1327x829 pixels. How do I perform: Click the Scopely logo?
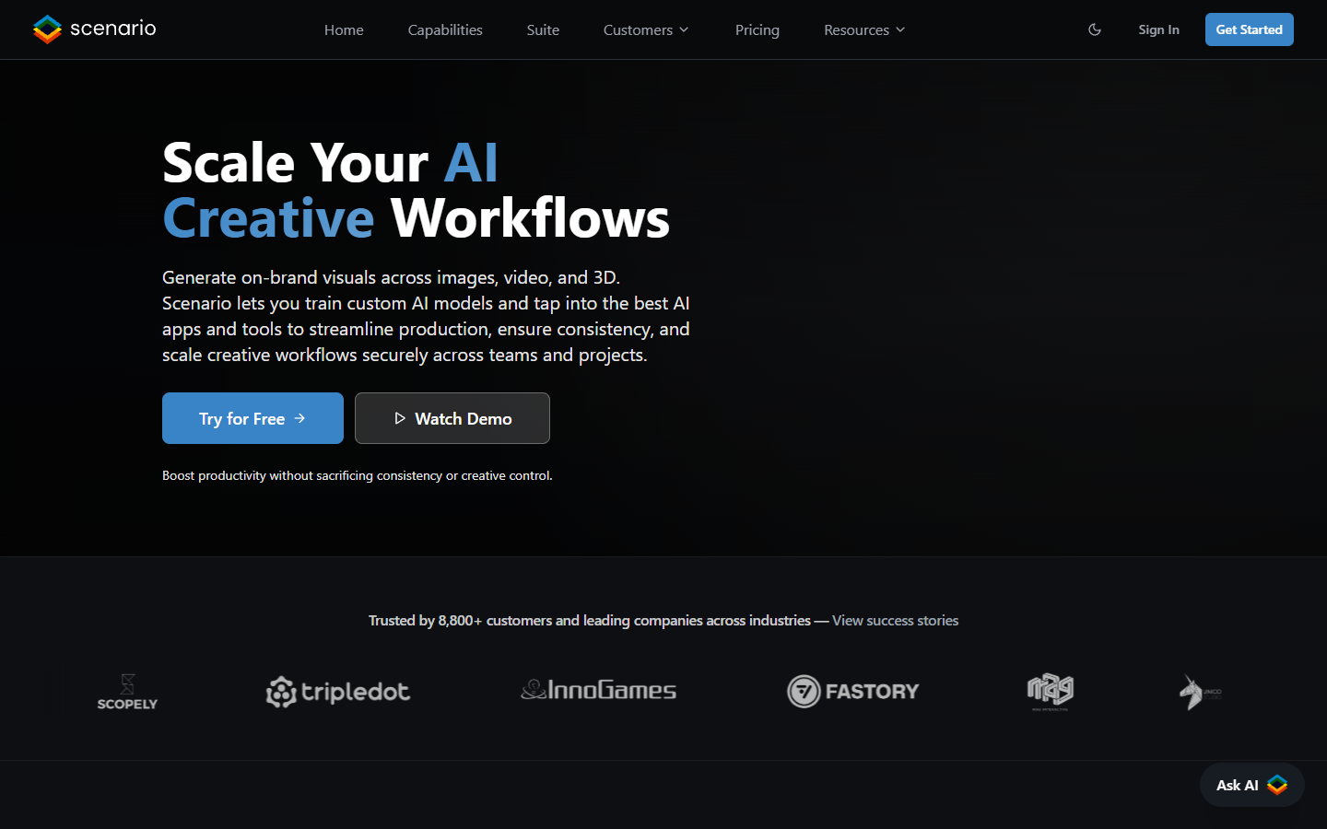127,692
